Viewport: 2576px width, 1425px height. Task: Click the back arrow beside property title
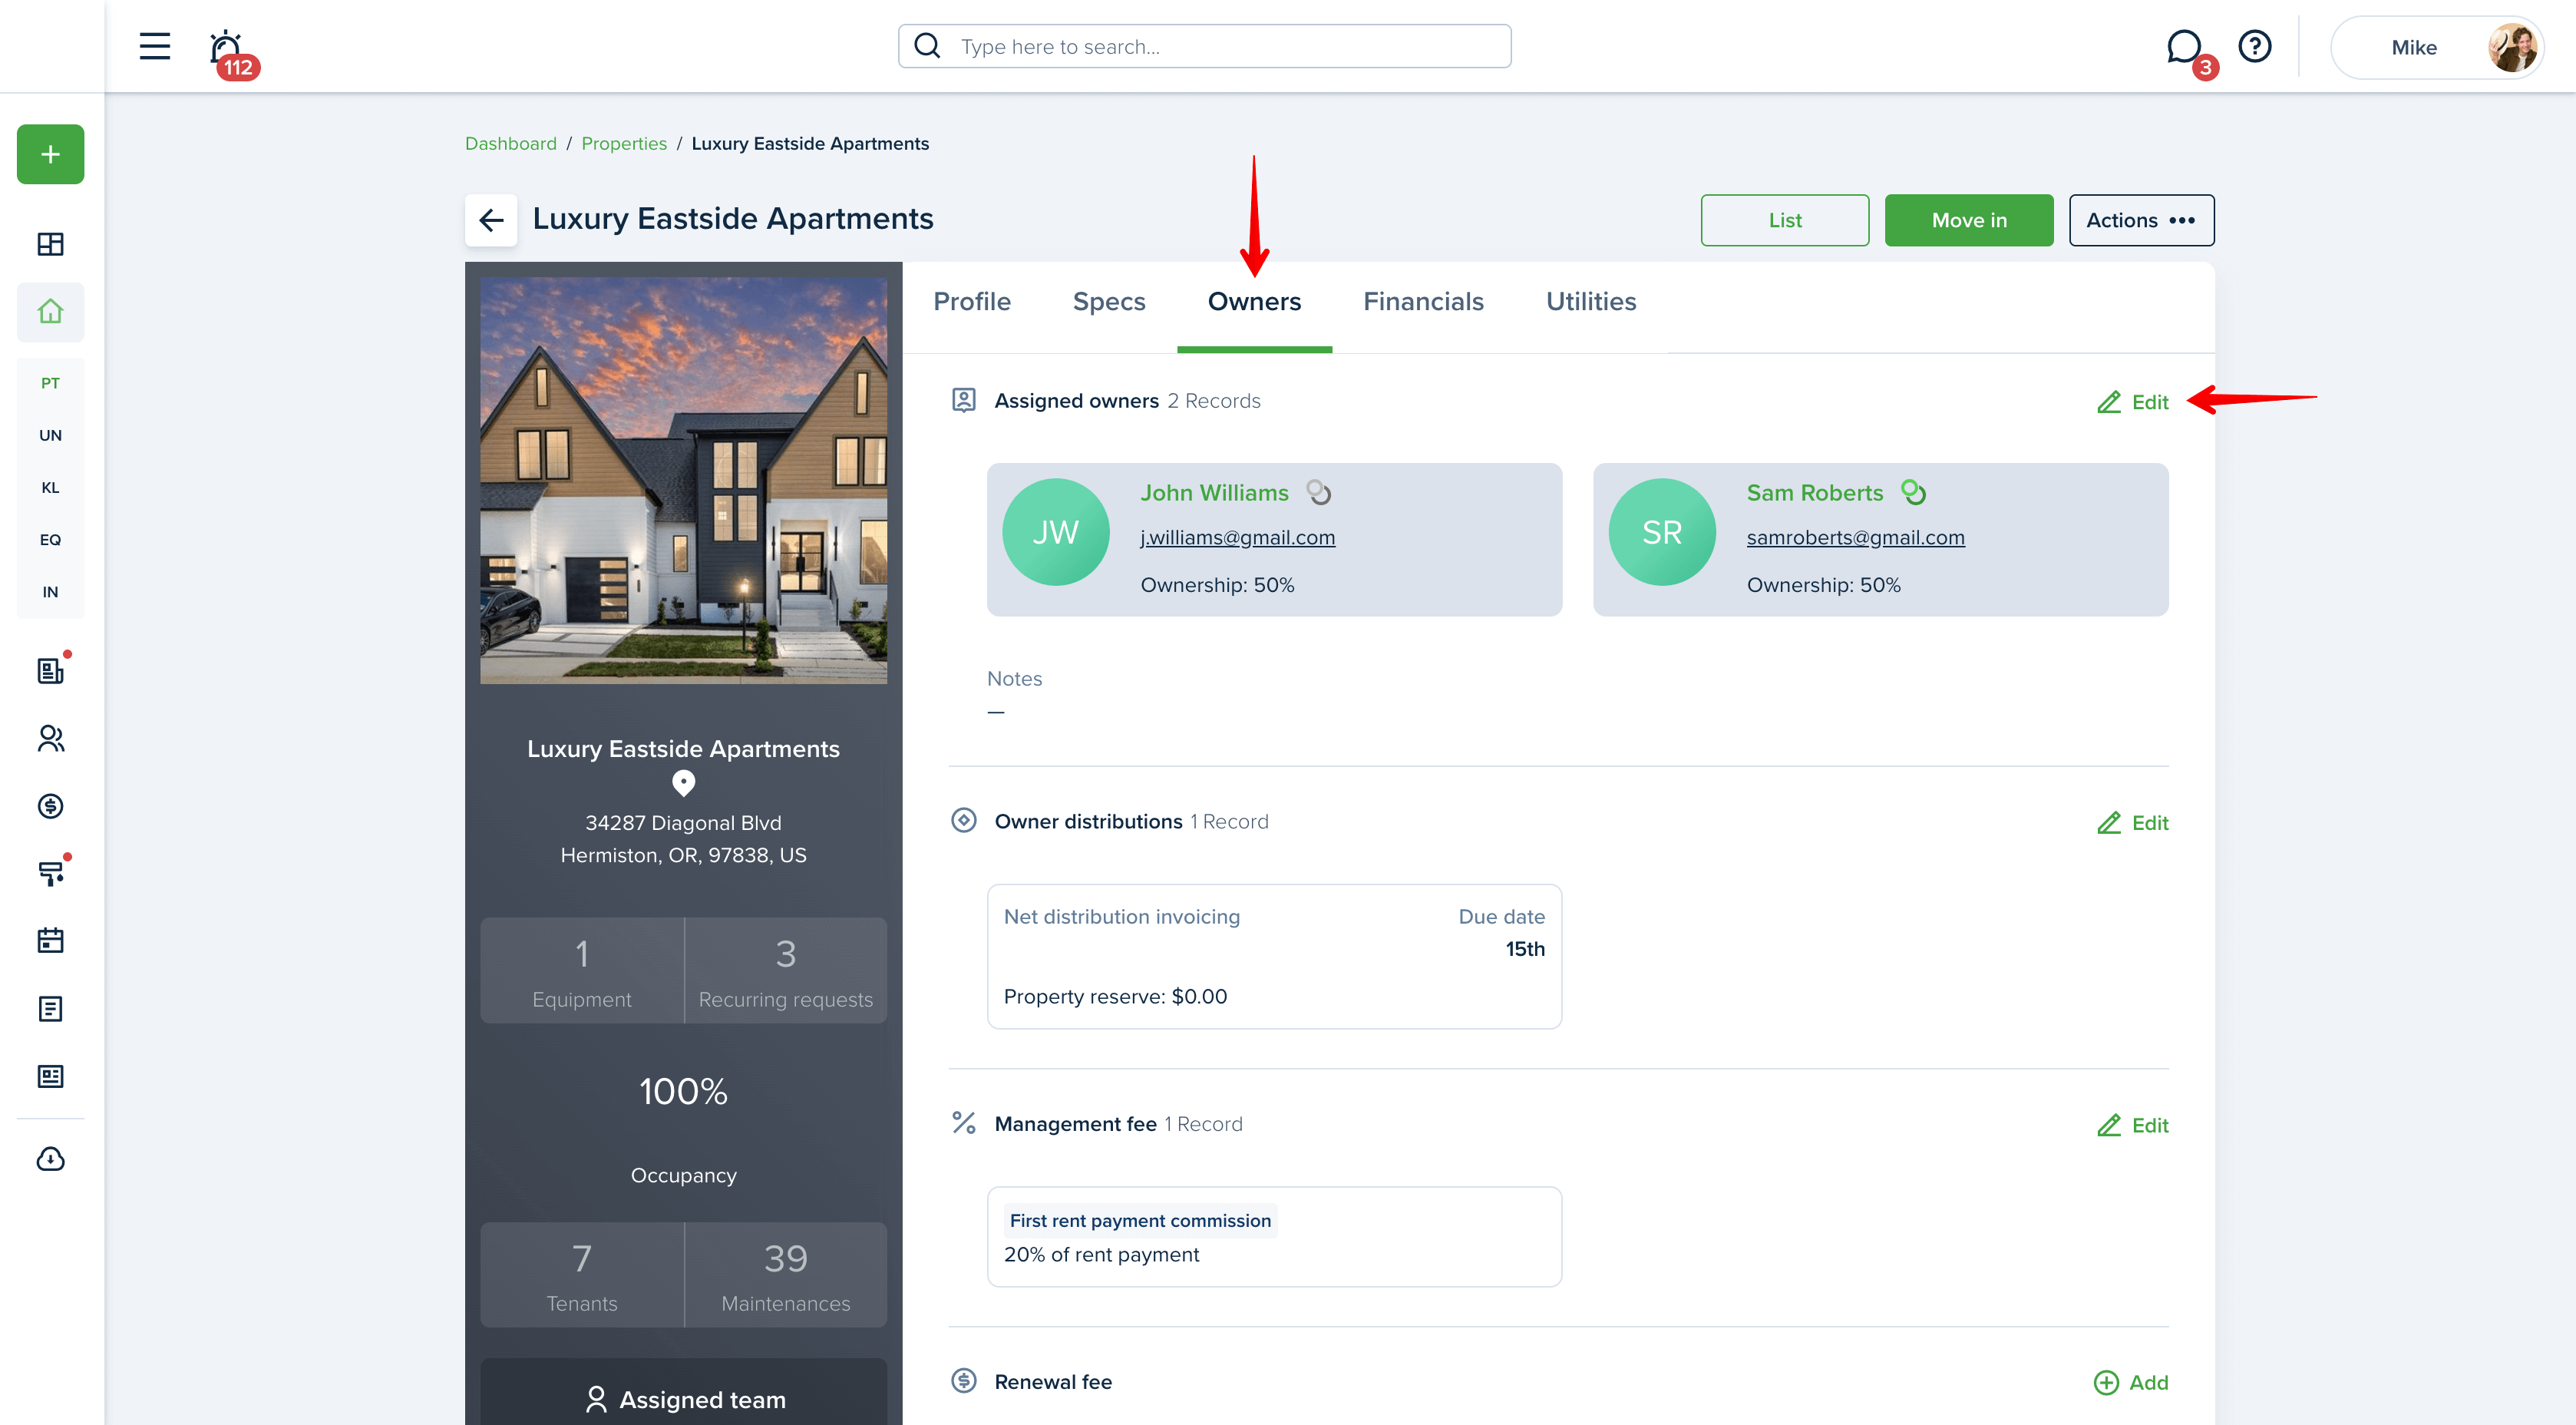pos(491,220)
